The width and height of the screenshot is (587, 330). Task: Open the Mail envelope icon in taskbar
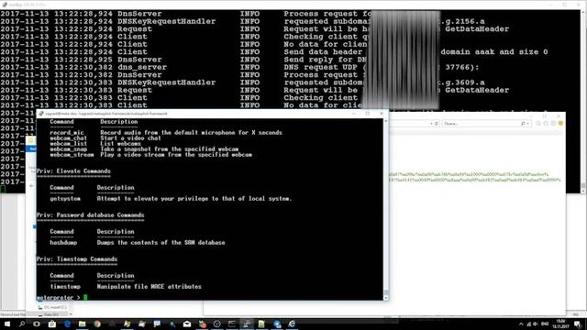[187, 324]
